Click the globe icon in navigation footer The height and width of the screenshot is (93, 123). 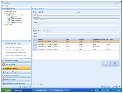tap(30, 86)
